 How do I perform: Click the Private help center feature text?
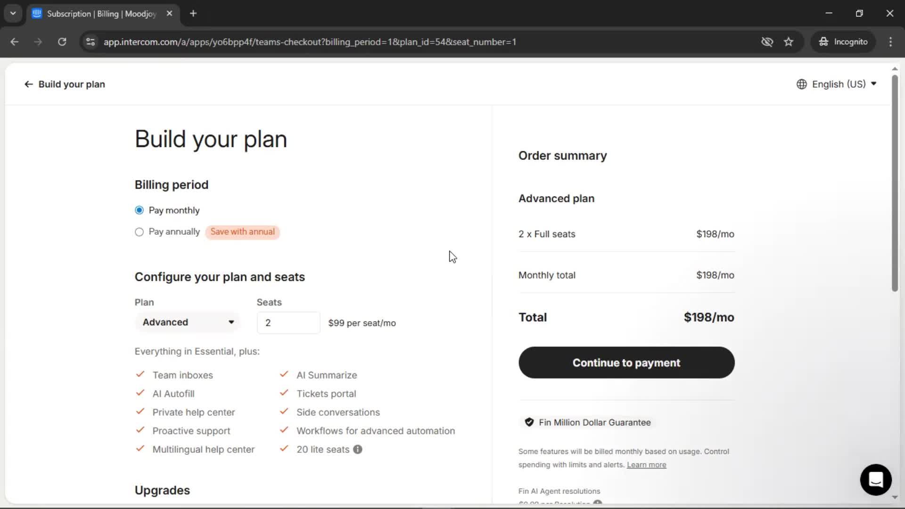193,412
